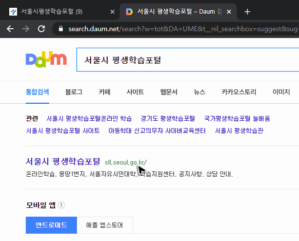Screen dimensions: 299x241
Task: Open the 뉴스 search tab
Action: coord(199,92)
